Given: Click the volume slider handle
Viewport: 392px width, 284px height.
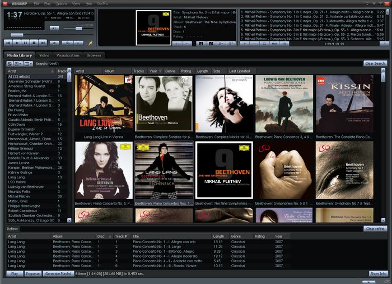Looking at the screenshot, I should point(79,29).
